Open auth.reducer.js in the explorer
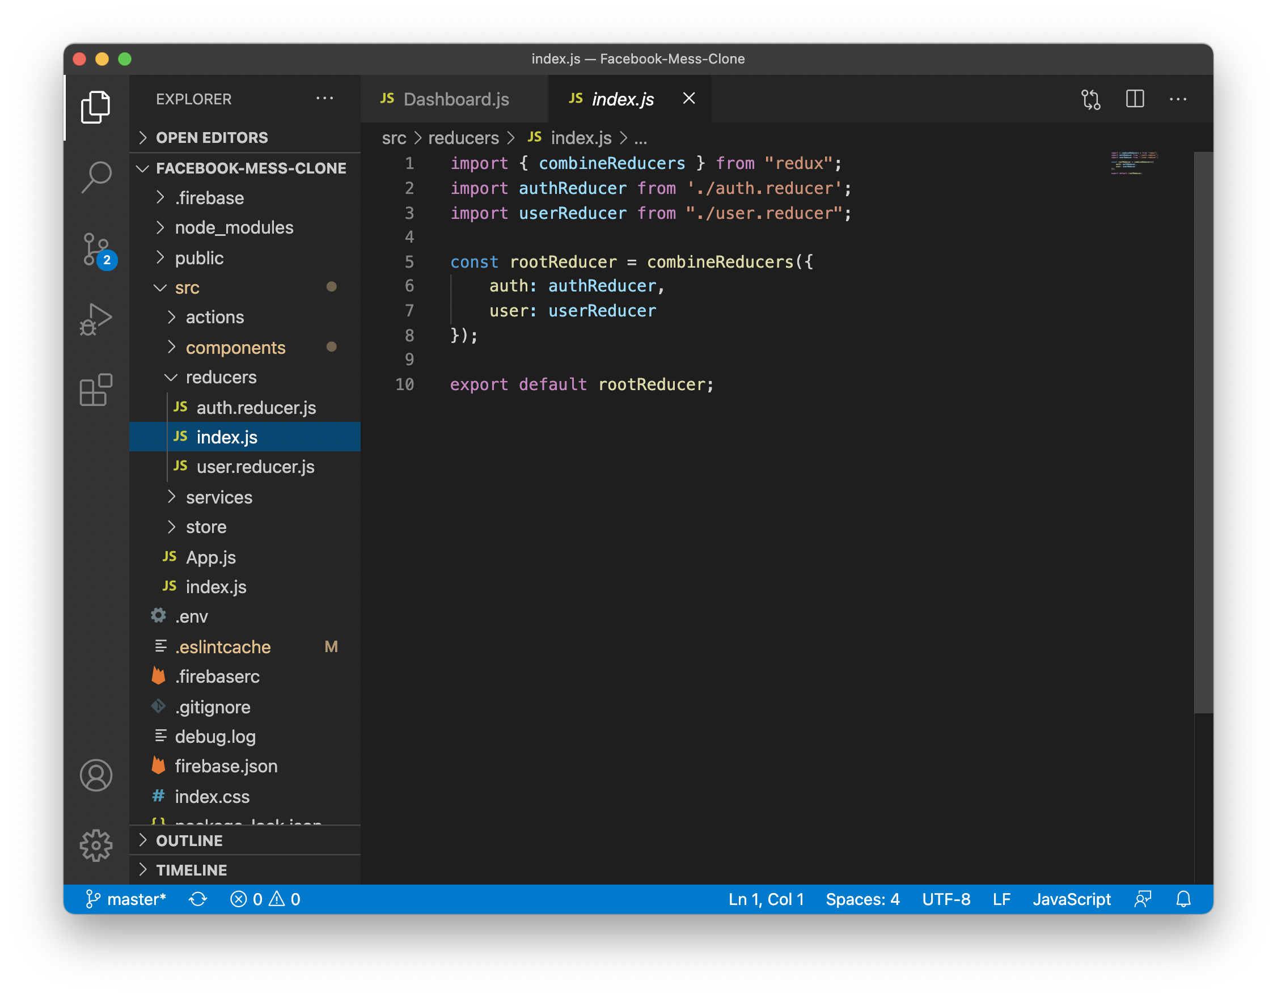This screenshot has height=998, width=1277. pos(244,408)
